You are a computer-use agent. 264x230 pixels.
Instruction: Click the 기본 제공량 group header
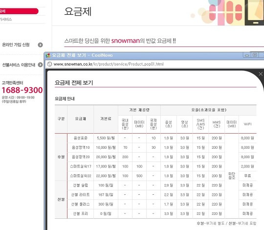pyautogui.click(x=139, y=110)
